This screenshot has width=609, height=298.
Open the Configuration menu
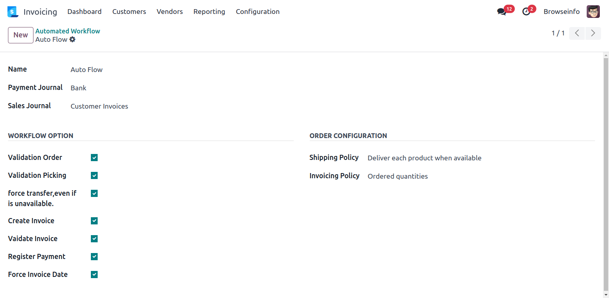pos(257,12)
